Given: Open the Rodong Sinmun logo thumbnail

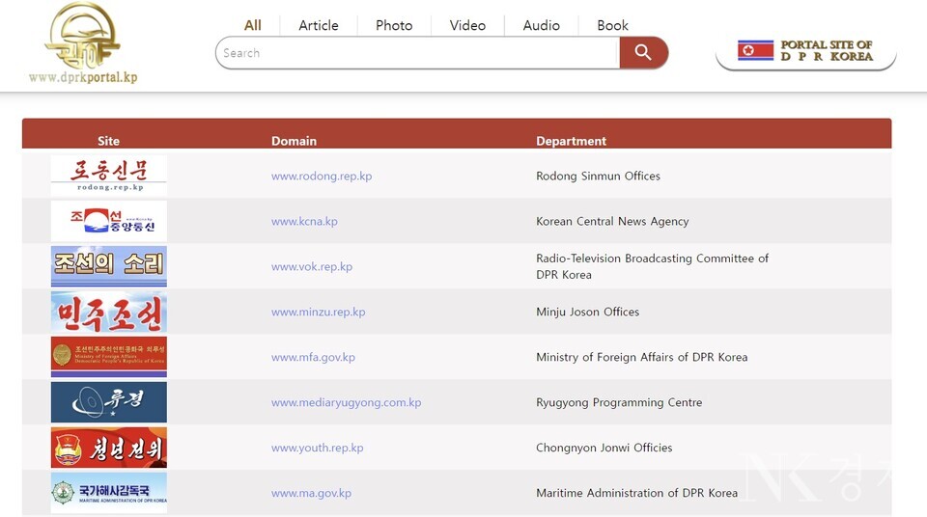Looking at the screenshot, I should pos(108,177).
